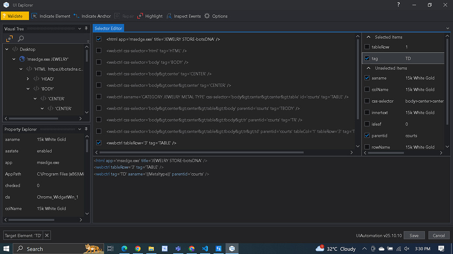Viewport: 453px width, 254px height.
Task: Open the help question mark
Action: (398, 5)
